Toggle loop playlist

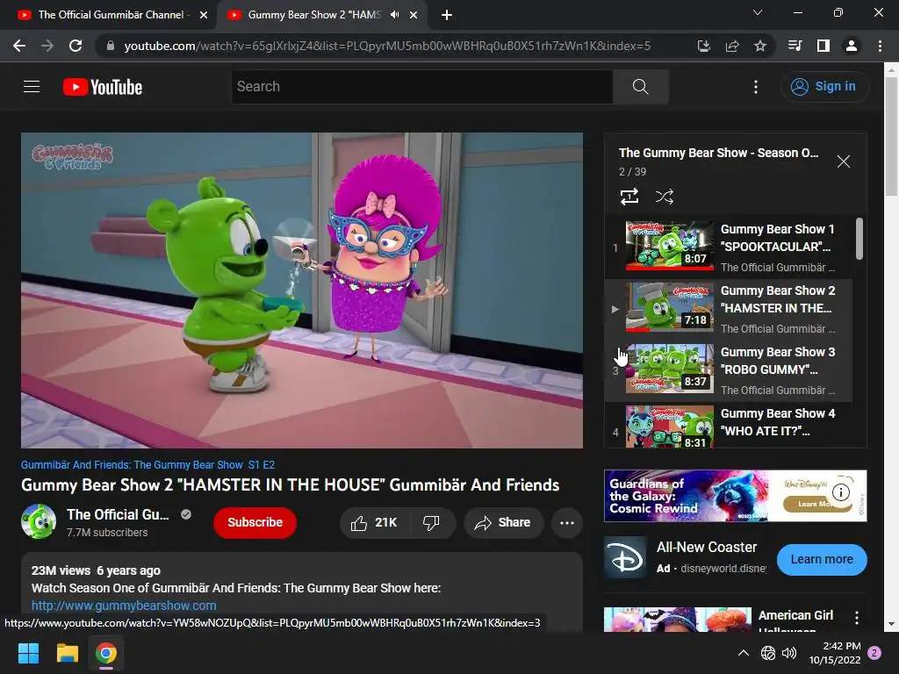pyautogui.click(x=629, y=197)
